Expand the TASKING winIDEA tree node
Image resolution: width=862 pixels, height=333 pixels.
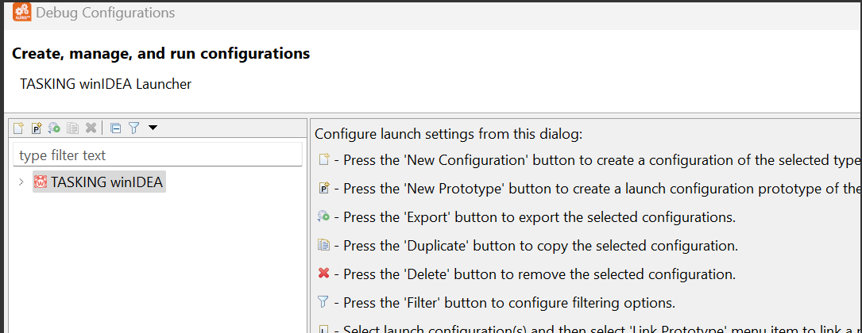(x=21, y=183)
